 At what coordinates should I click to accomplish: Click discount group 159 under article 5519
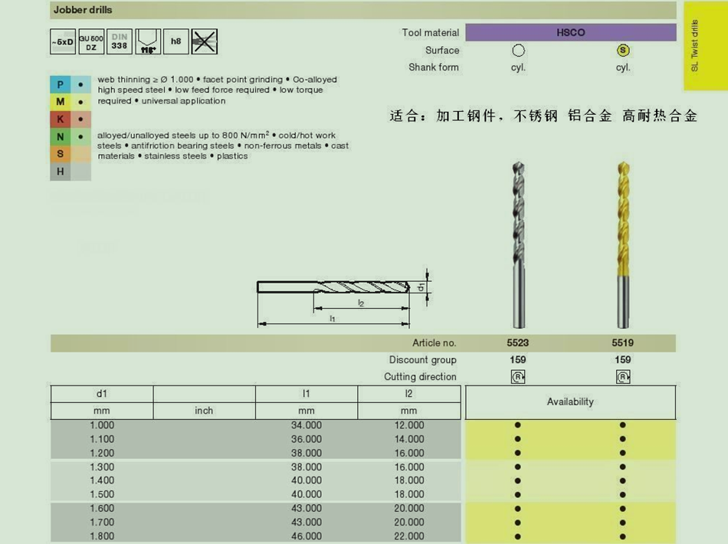623,359
